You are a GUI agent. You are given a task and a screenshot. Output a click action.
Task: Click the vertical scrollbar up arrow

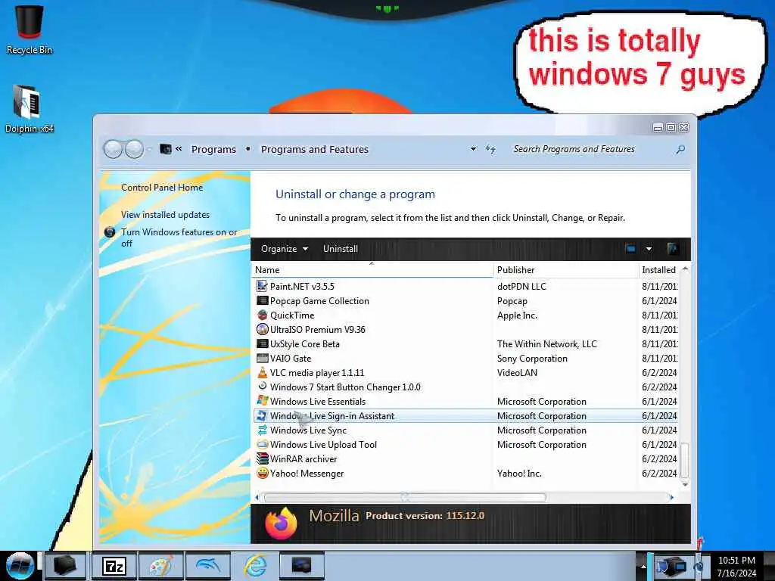tap(684, 269)
